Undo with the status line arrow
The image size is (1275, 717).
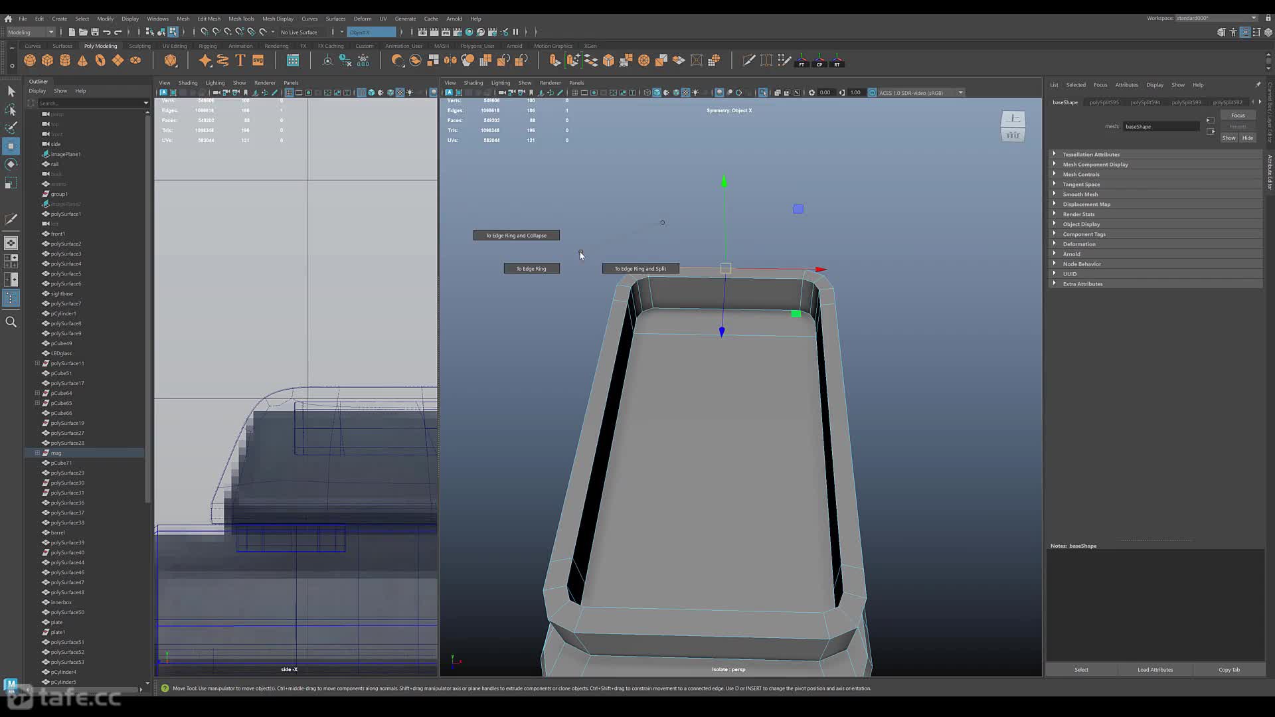(107, 32)
